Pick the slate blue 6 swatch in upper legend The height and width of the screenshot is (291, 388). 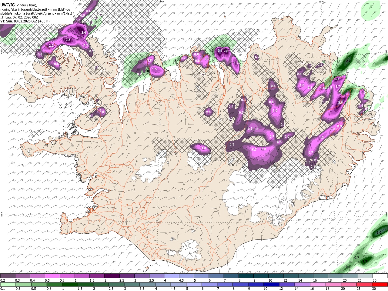point(216,276)
